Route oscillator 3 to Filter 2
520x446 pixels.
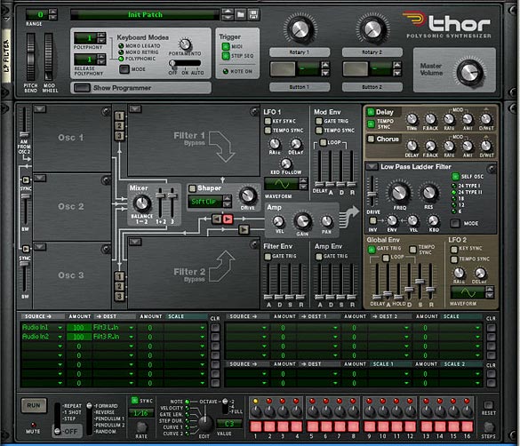point(119,296)
